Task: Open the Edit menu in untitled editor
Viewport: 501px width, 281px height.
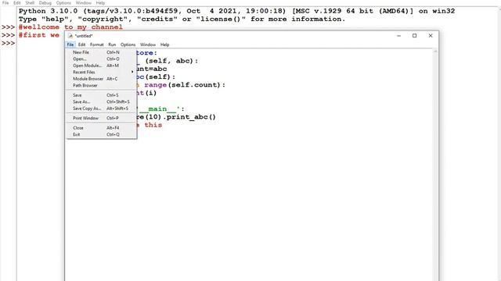Action: tap(81, 44)
